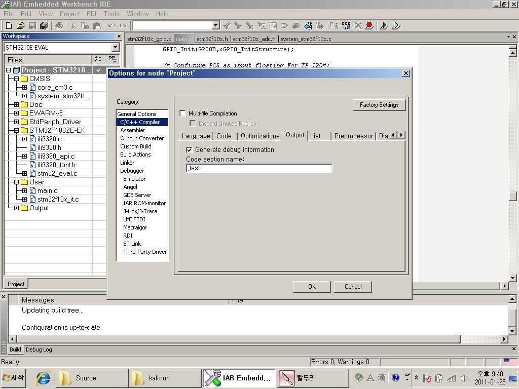This screenshot has height=389, width=519.
Task: Collapse the STM32F103ZE-EK folder node
Action: pos(16,130)
